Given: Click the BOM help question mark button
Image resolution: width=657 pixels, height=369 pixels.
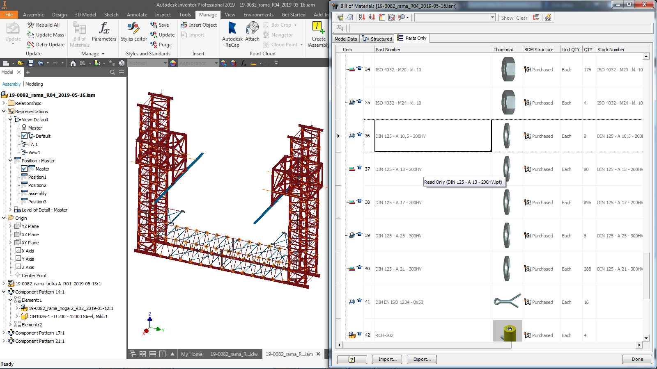Looking at the screenshot, I should point(352,360).
